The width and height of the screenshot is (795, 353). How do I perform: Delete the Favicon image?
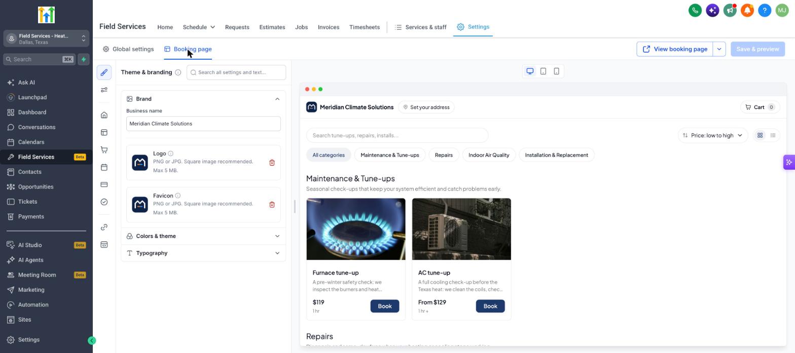click(x=272, y=205)
